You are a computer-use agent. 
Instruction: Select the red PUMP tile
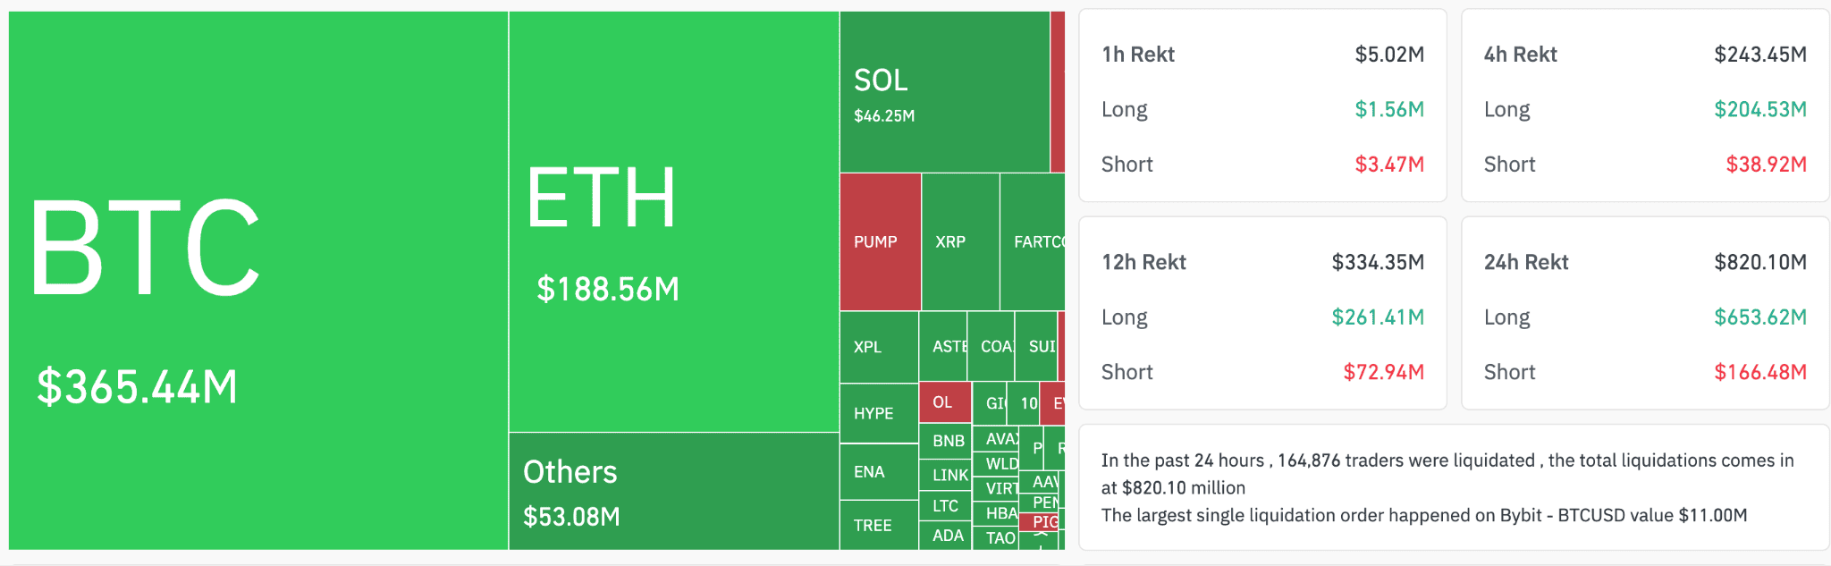click(880, 242)
